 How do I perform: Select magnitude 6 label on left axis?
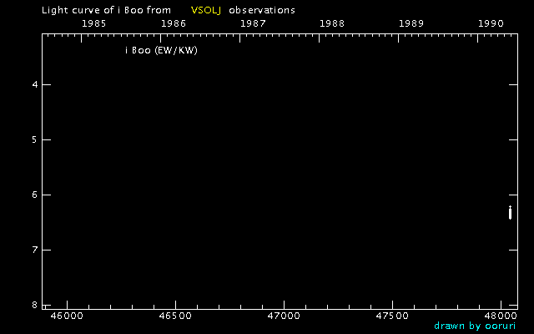tap(34, 195)
